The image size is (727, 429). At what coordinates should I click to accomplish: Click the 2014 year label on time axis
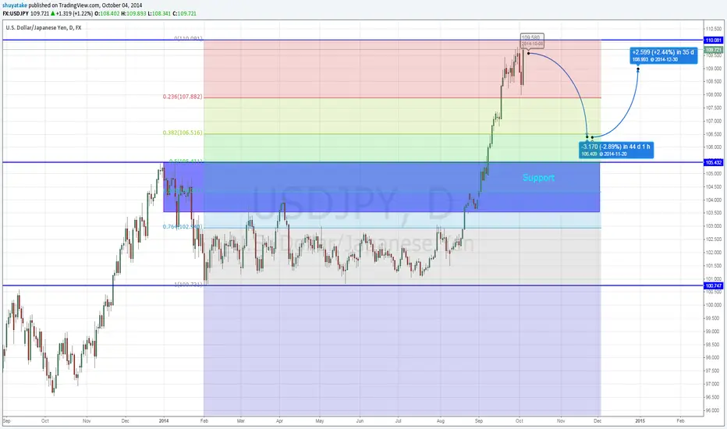(x=164, y=421)
